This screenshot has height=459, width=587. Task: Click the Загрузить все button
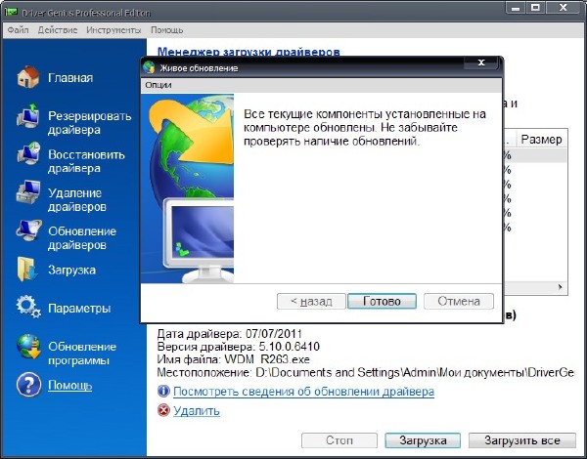[x=521, y=440]
